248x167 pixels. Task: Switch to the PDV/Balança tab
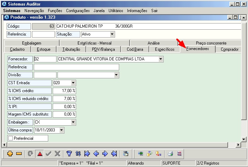pyautogui.click(x=103, y=49)
